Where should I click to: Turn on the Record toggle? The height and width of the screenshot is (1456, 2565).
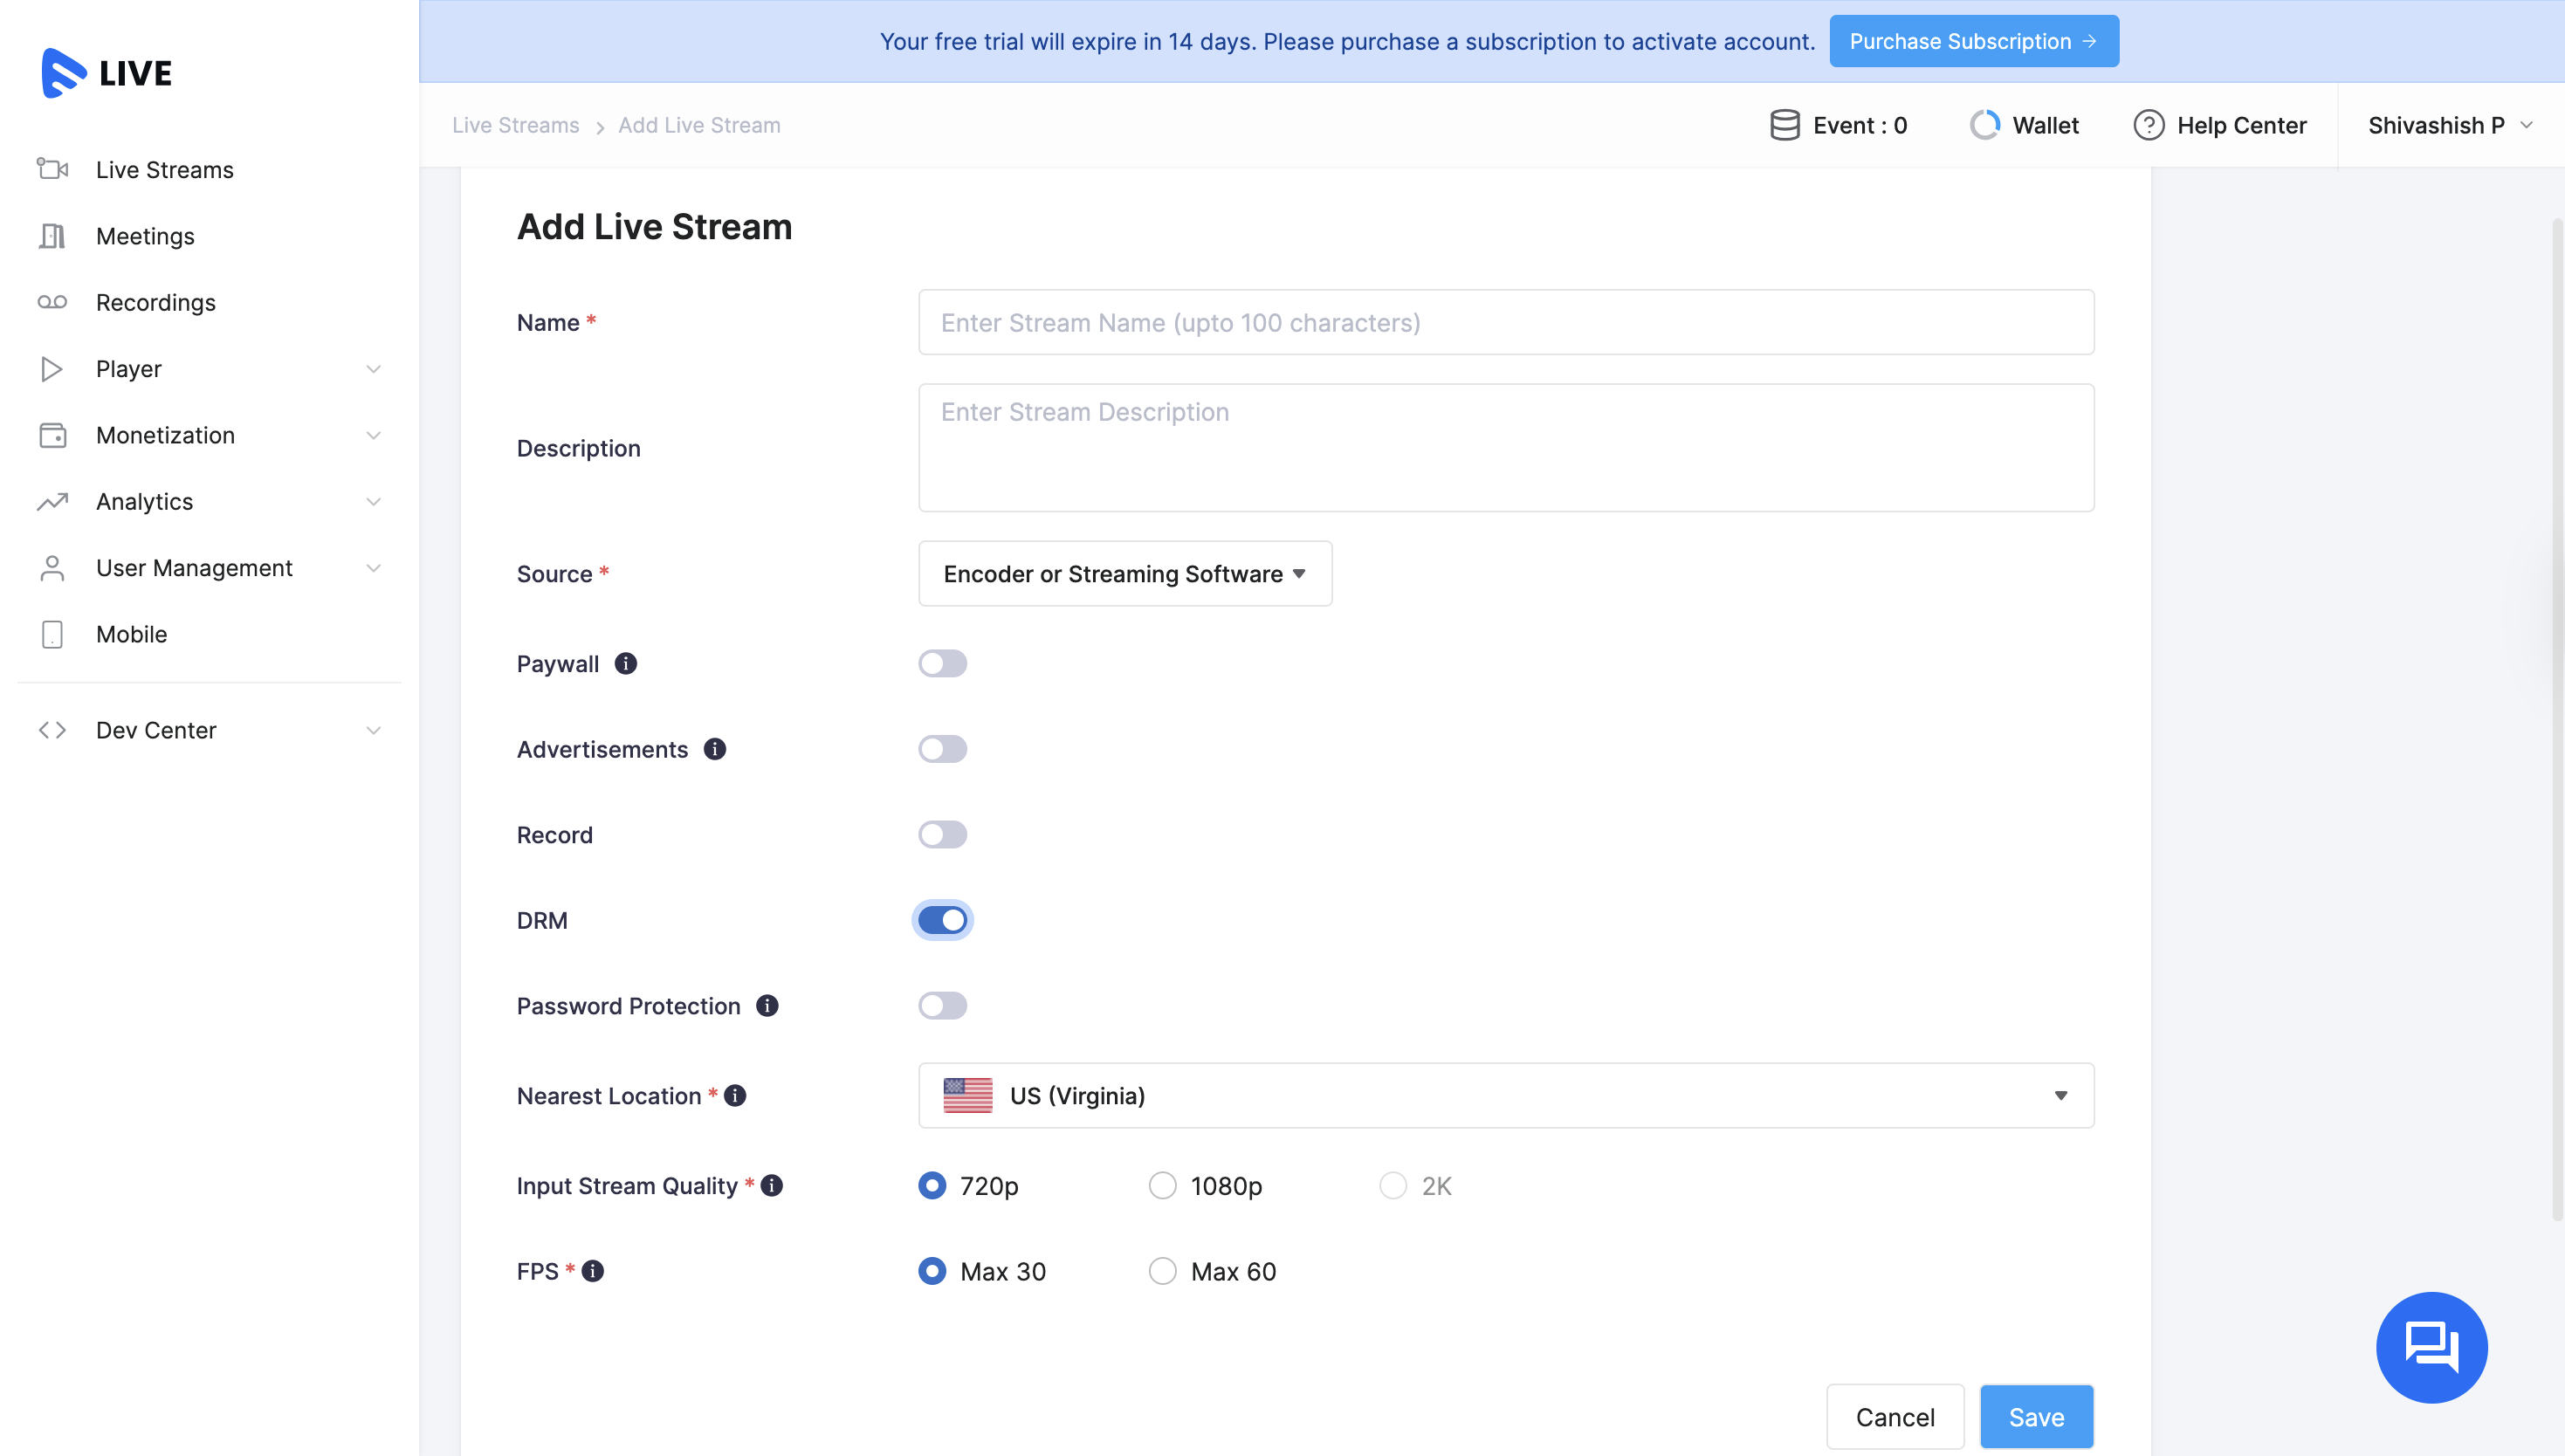pyautogui.click(x=942, y=835)
